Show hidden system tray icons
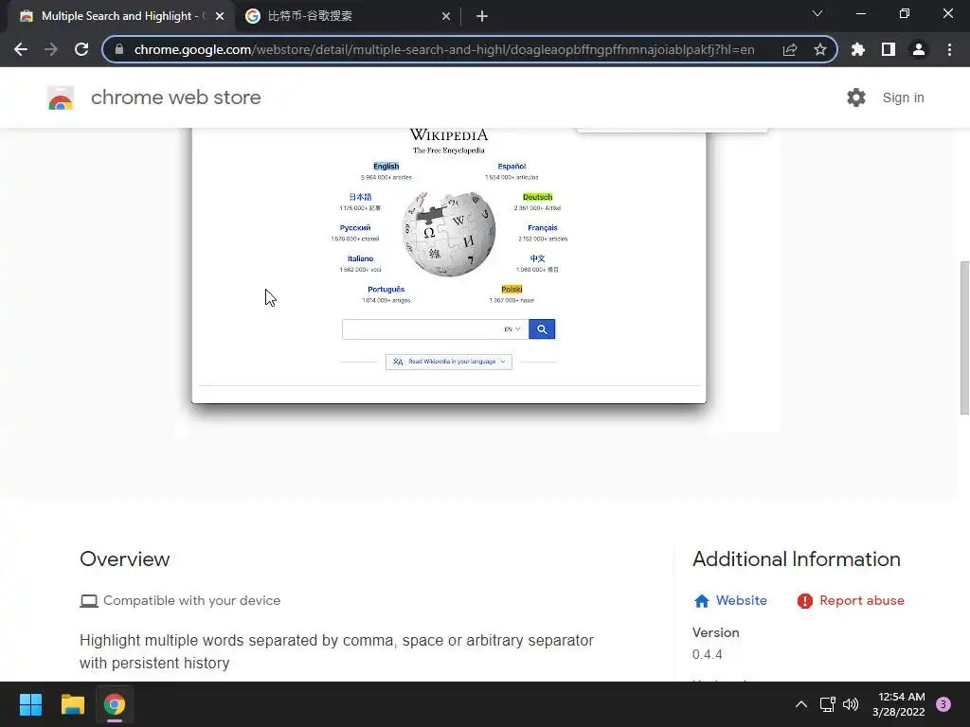The image size is (970, 727). [801, 704]
